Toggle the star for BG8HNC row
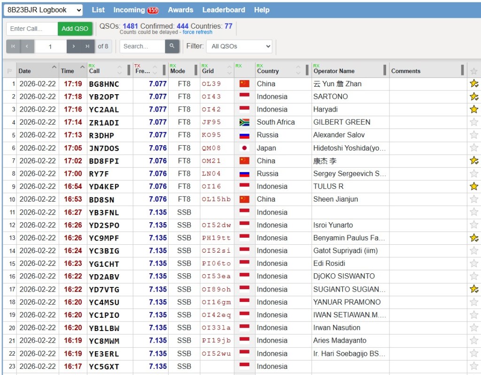 coord(474,84)
